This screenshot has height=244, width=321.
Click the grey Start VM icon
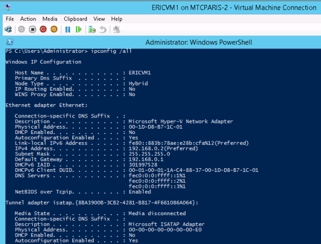pyautogui.click(x=21, y=29)
